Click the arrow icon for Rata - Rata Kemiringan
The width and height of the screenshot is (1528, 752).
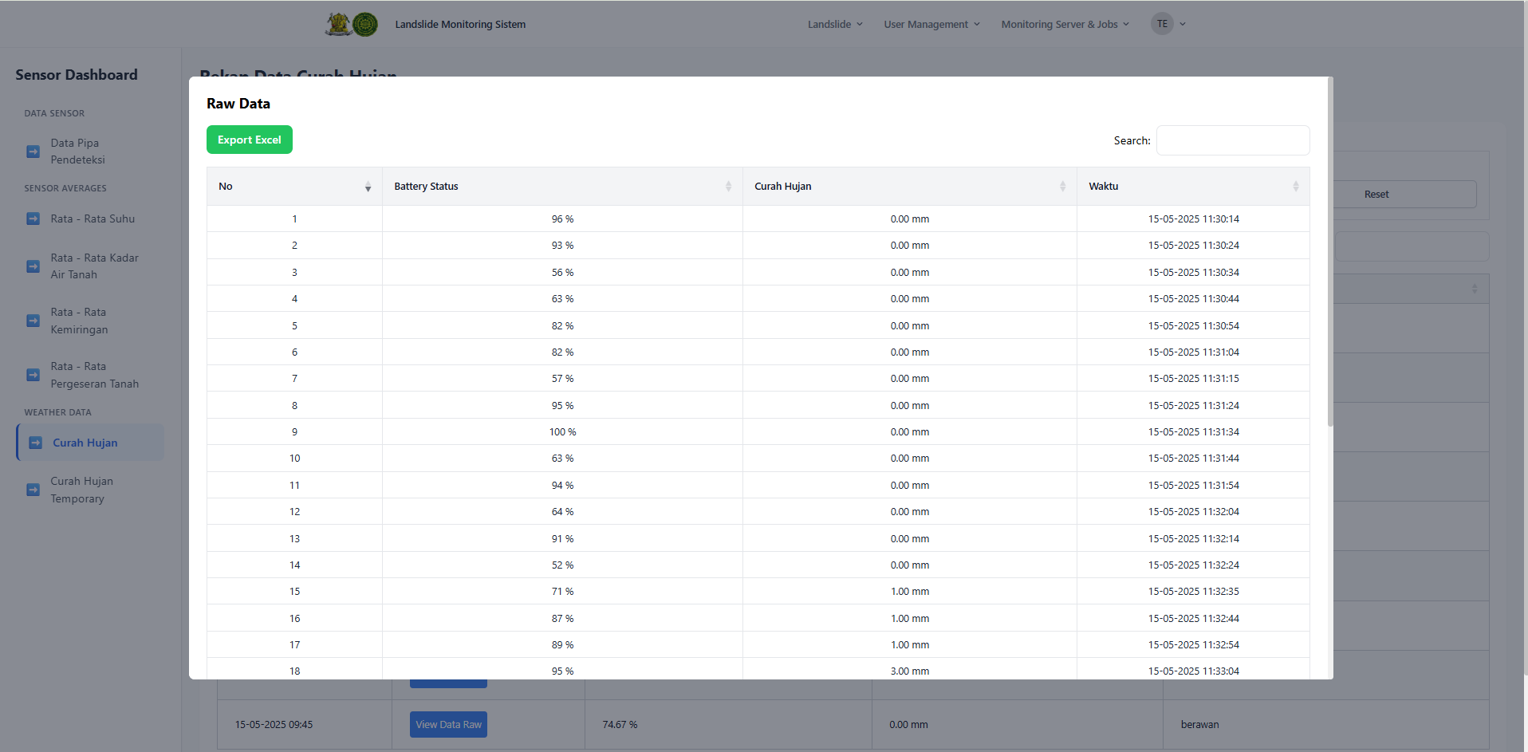pos(33,321)
